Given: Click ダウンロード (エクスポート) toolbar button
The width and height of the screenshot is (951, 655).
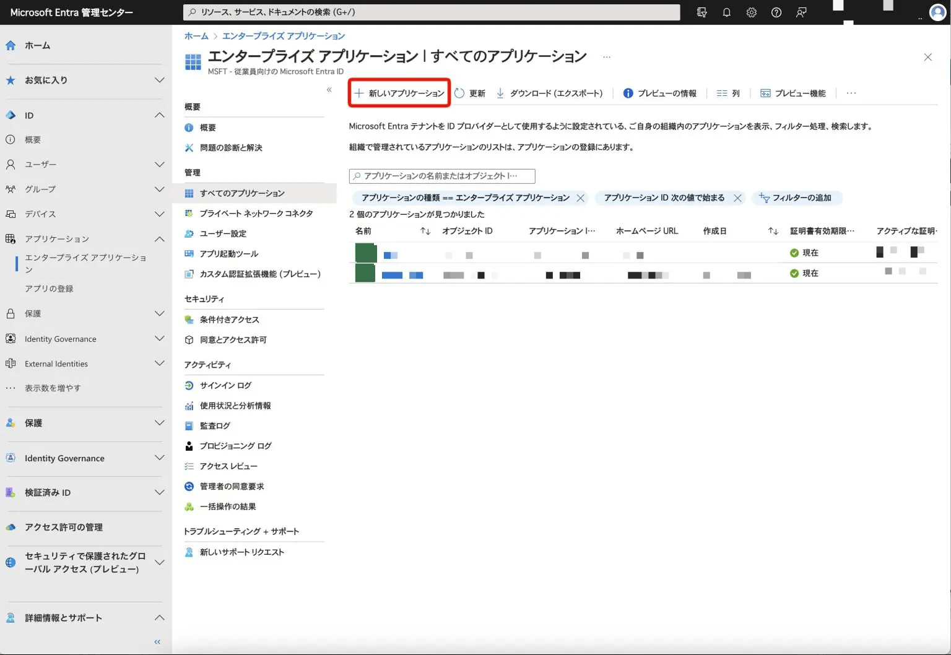Looking at the screenshot, I should (549, 93).
